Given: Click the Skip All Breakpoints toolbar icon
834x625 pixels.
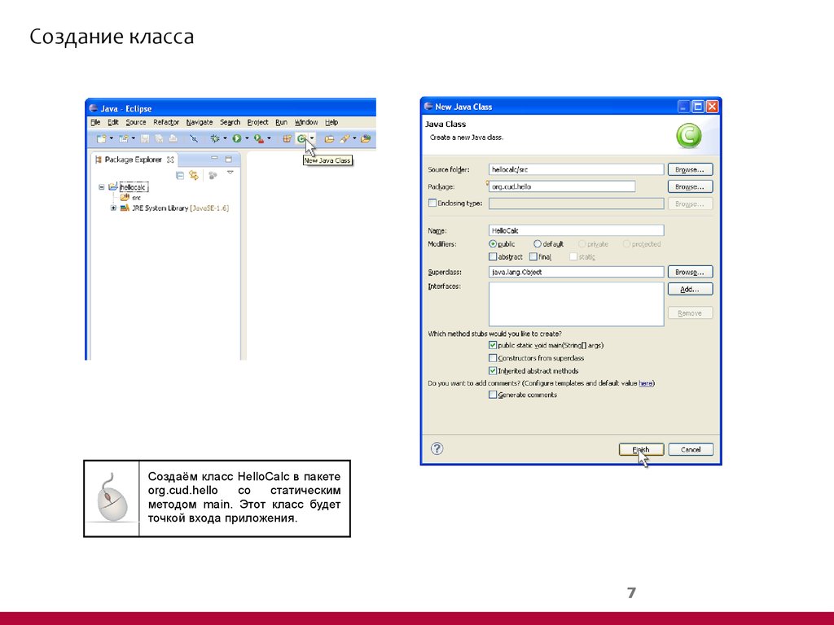Looking at the screenshot, I should coord(195,138).
